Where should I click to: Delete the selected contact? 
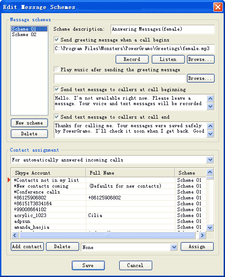click(x=62, y=246)
